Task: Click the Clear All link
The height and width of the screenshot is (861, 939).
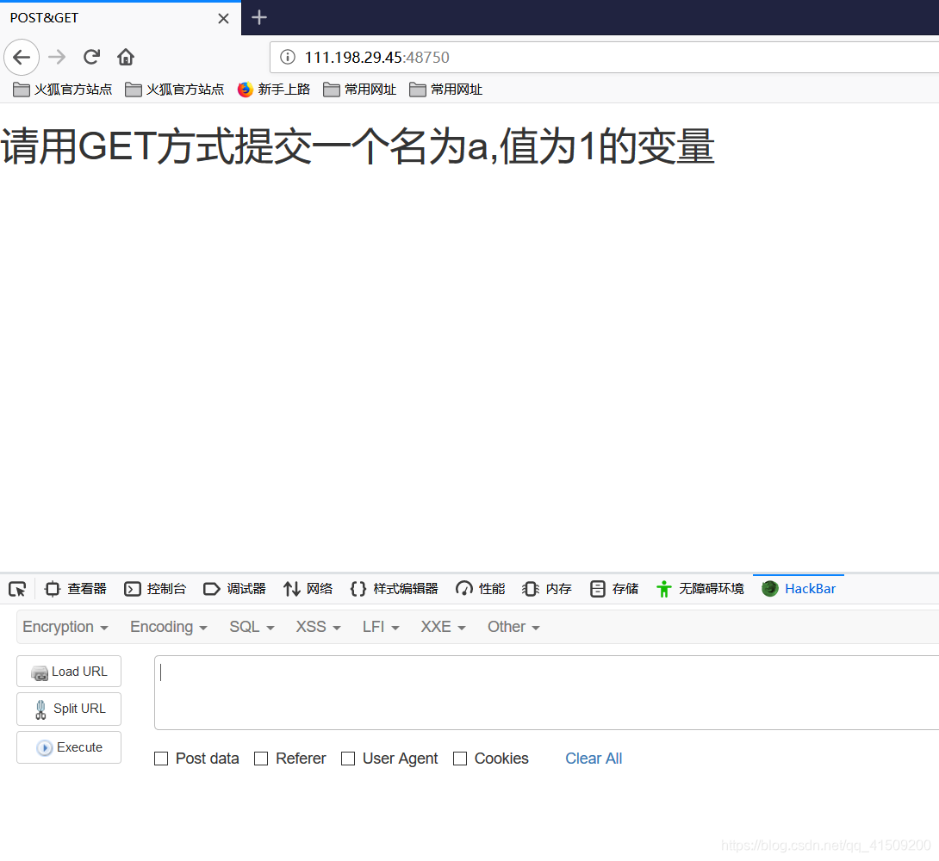Action: click(x=594, y=759)
